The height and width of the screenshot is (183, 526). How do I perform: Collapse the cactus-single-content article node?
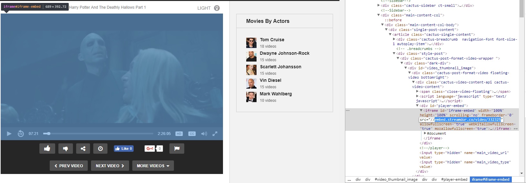[390, 34]
